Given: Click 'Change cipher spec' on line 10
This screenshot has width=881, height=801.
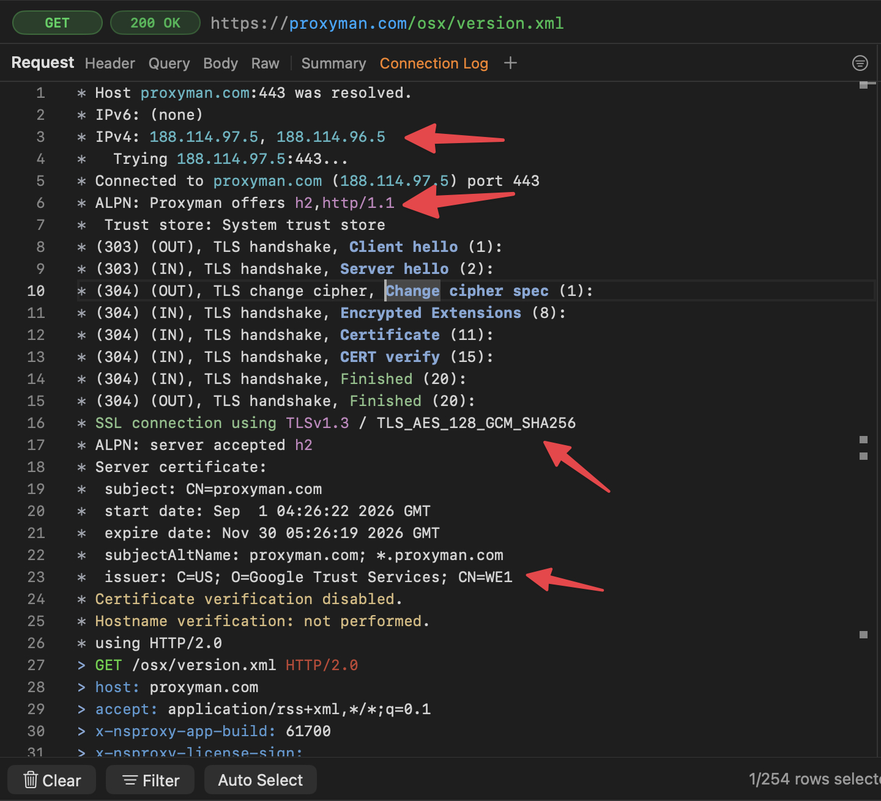Looking at the screenshot, I should pos(467,291).
